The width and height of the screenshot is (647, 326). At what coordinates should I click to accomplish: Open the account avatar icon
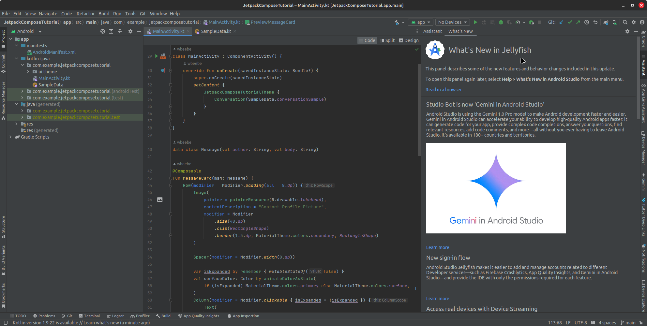(642, 22)
